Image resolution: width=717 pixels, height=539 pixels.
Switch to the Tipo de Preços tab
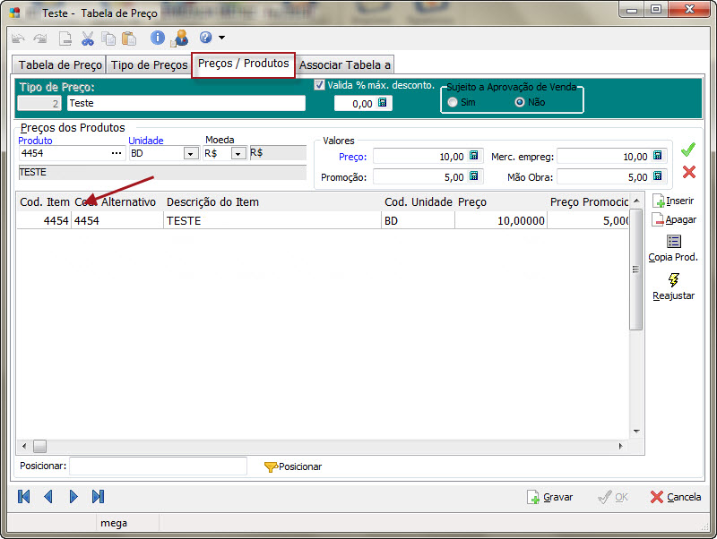click(x=149, y=65)
